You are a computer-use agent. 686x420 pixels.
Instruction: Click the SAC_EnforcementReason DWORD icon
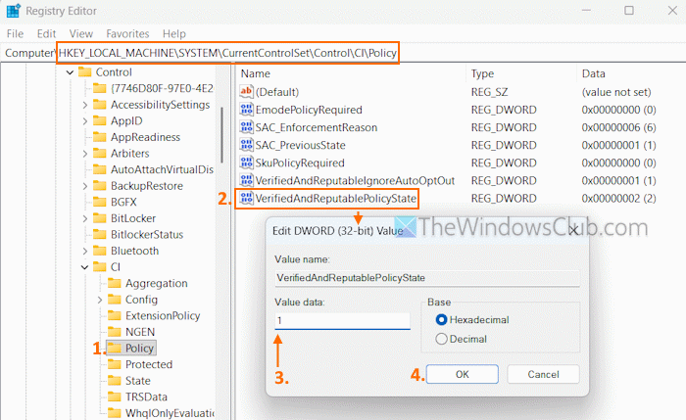(246, 127)
